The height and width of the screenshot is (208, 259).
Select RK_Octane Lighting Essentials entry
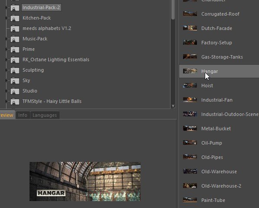tap(56, 59)
